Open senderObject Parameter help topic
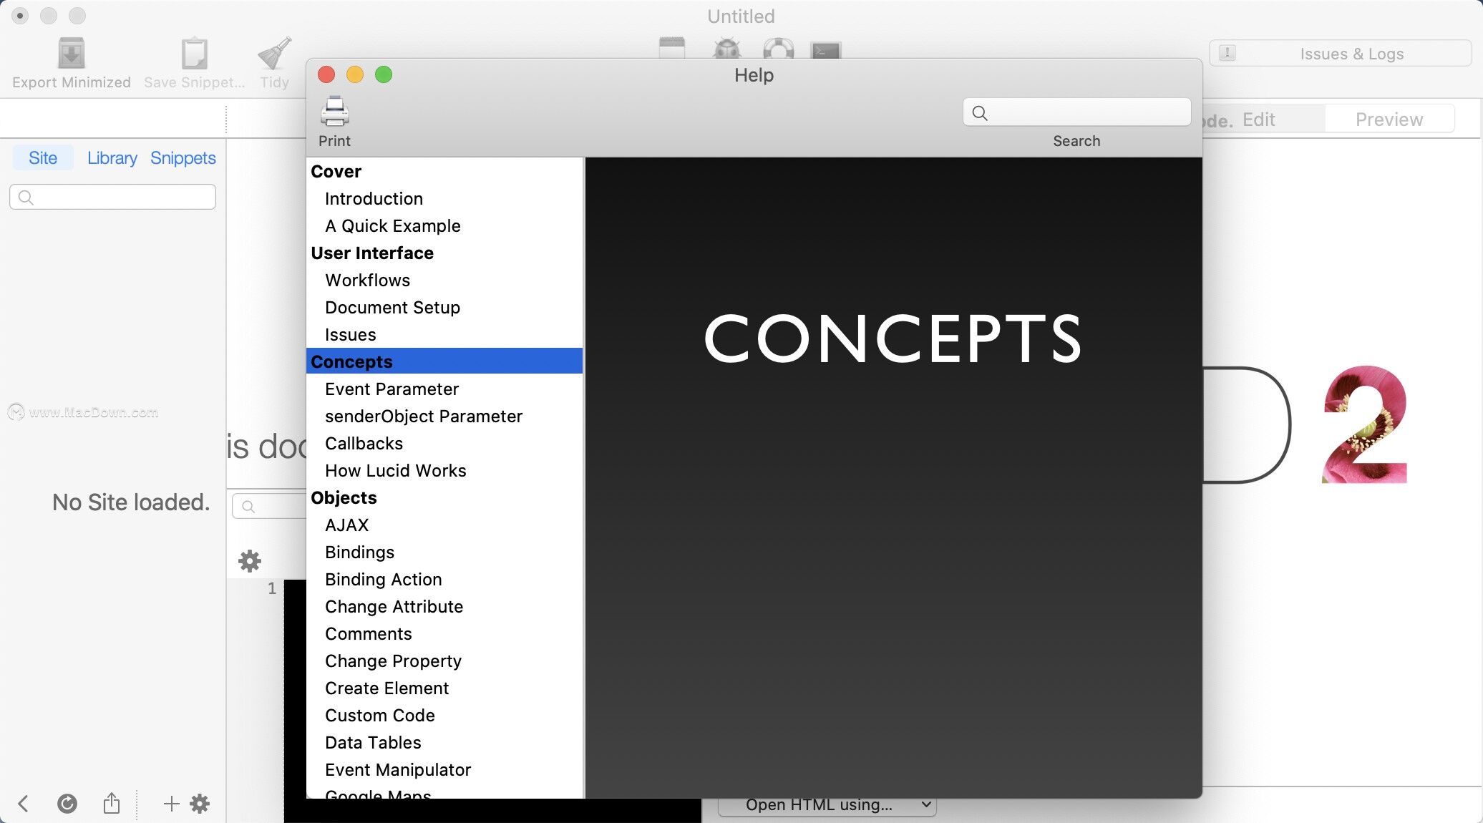Viewport: 1483px width, 823px height. point(423,416)
